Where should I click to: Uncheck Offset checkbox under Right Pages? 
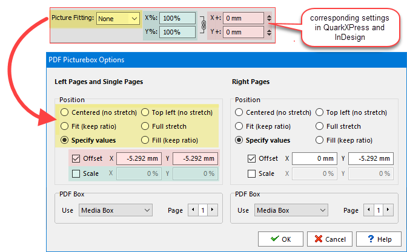[x=251, y=158]
